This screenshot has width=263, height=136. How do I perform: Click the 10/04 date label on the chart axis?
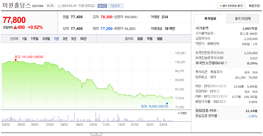(x=93, y=125)
